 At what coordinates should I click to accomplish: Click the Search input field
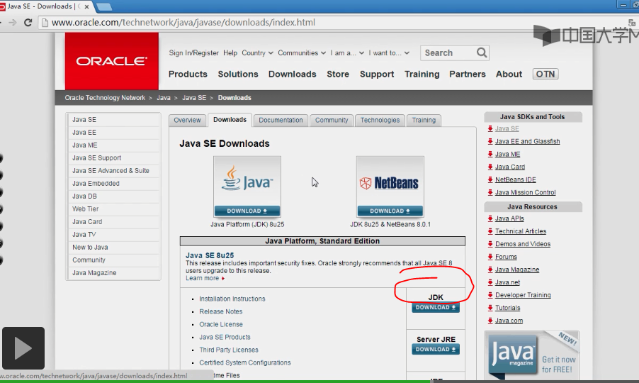pyautogui.click(x=448, y=52)
